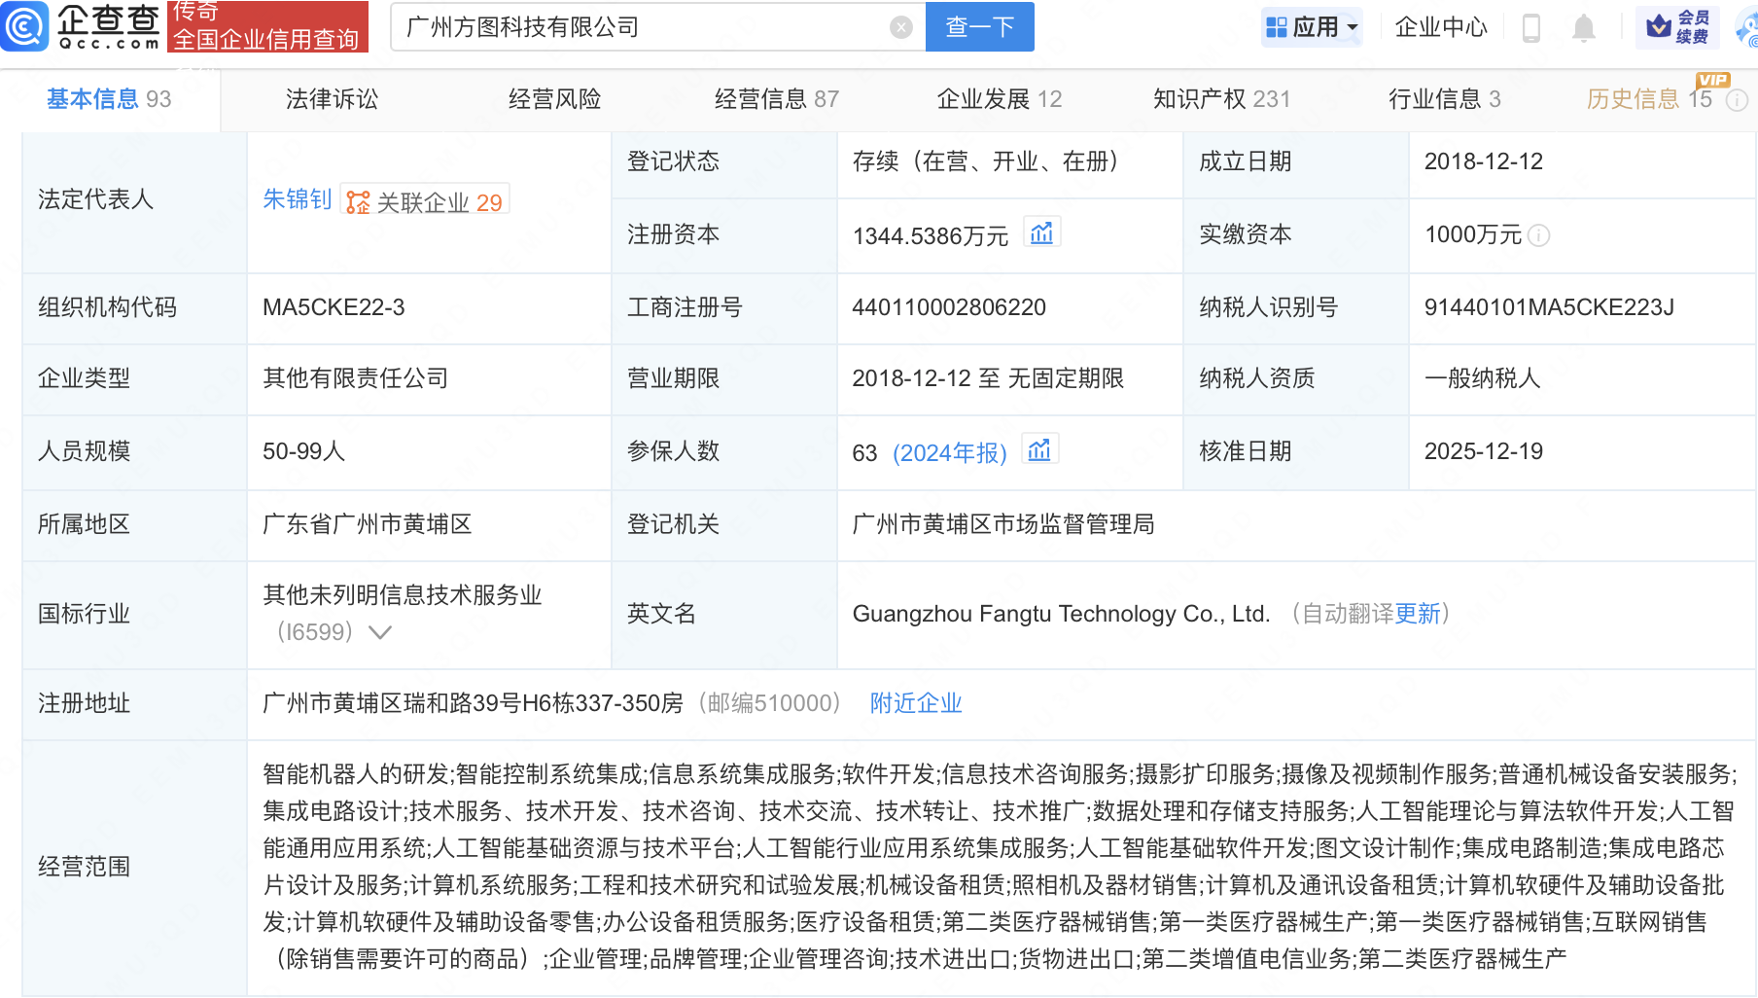The image size is (1758, 998).
Task: Show paid-in capital info tooltip icon
Action: click(x=1538, y=235)
